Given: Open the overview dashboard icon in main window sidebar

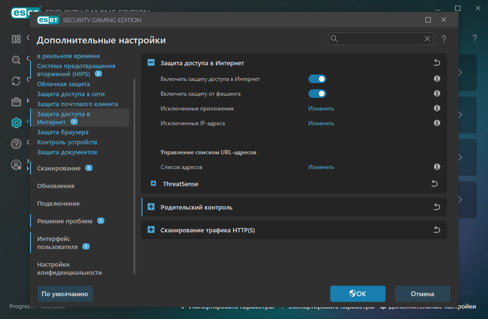Looking at the screenshot, I should [x=16, y=39].
